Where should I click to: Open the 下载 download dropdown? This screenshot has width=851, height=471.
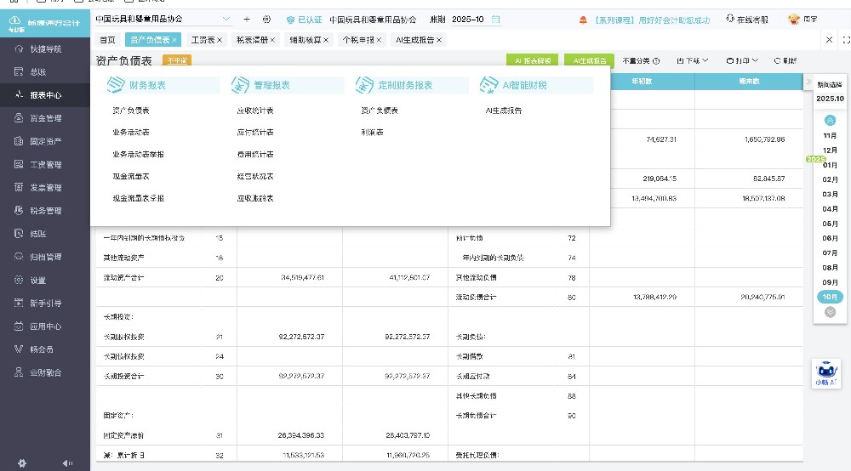(x=692, y=60)
